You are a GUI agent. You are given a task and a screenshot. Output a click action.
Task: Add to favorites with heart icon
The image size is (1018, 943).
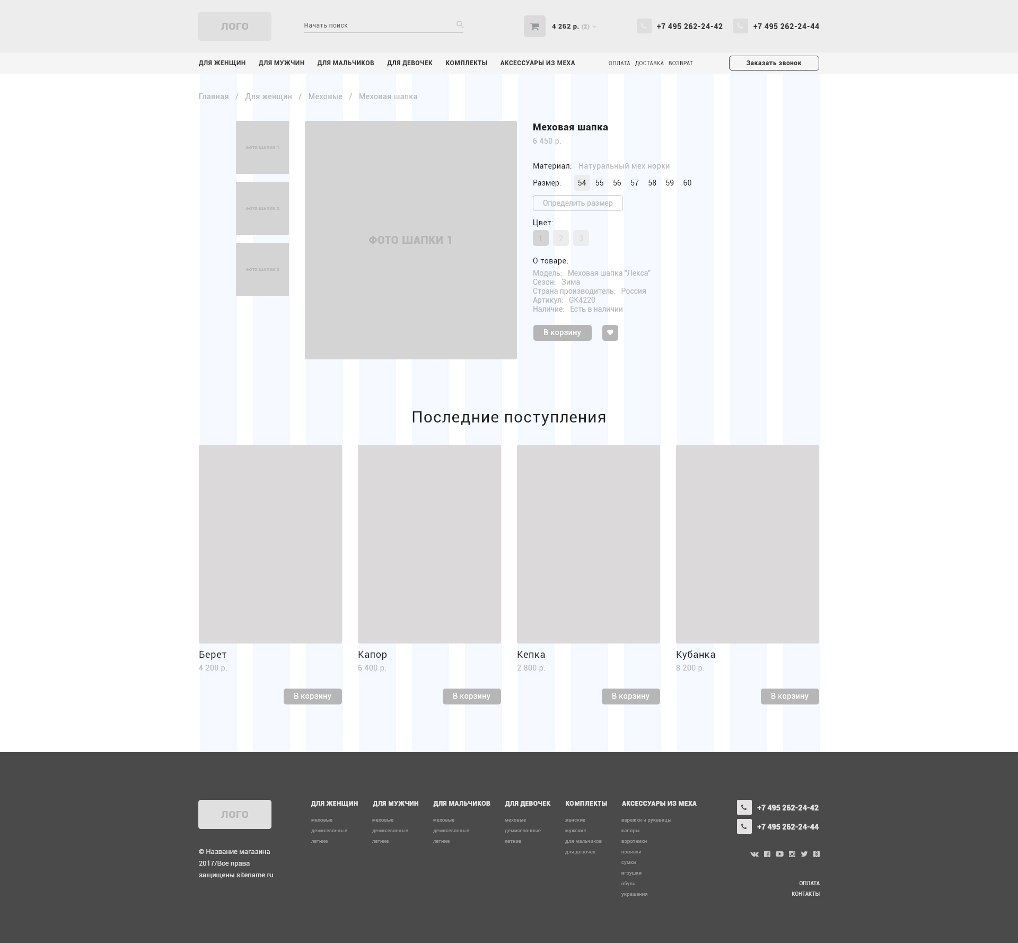pyautogui.click(x=610, y=332)
